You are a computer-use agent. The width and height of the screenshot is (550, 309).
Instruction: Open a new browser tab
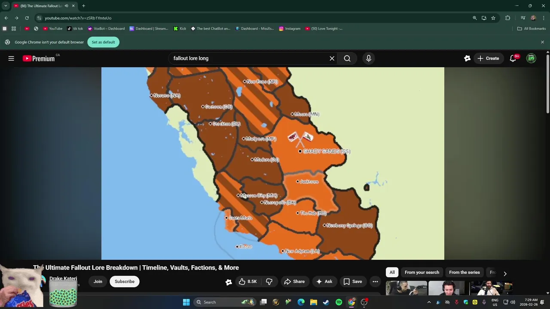point(83,6)
